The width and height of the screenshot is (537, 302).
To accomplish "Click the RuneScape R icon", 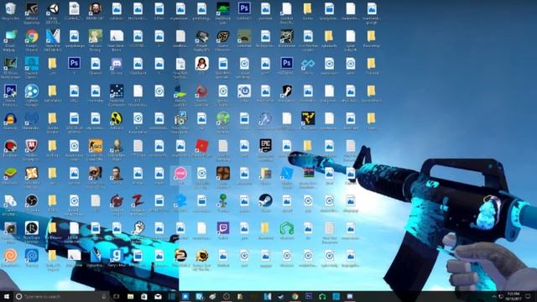I will pos(32,228).
